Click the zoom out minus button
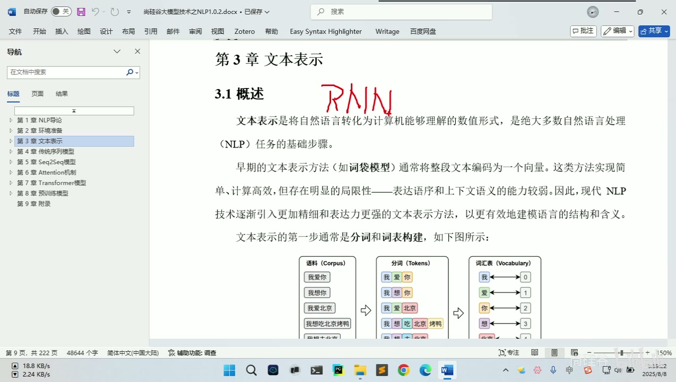Screen dimensions: 676x382 click(589, 353)
